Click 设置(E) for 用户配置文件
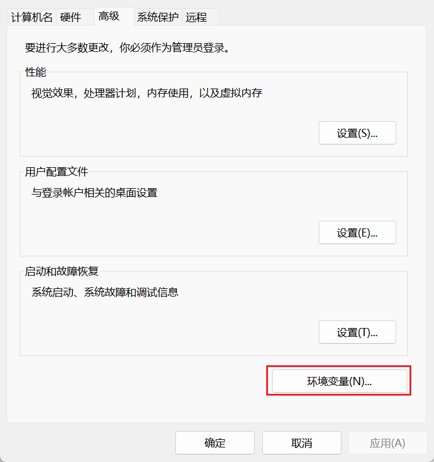Screen dimensions: 434x462 coord(357,232)
